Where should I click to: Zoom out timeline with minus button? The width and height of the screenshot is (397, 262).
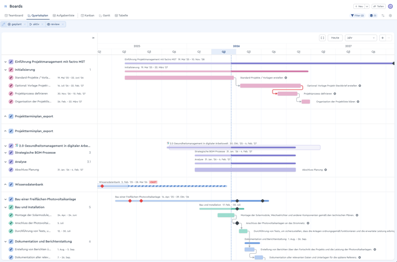click(x=389, y=38)
